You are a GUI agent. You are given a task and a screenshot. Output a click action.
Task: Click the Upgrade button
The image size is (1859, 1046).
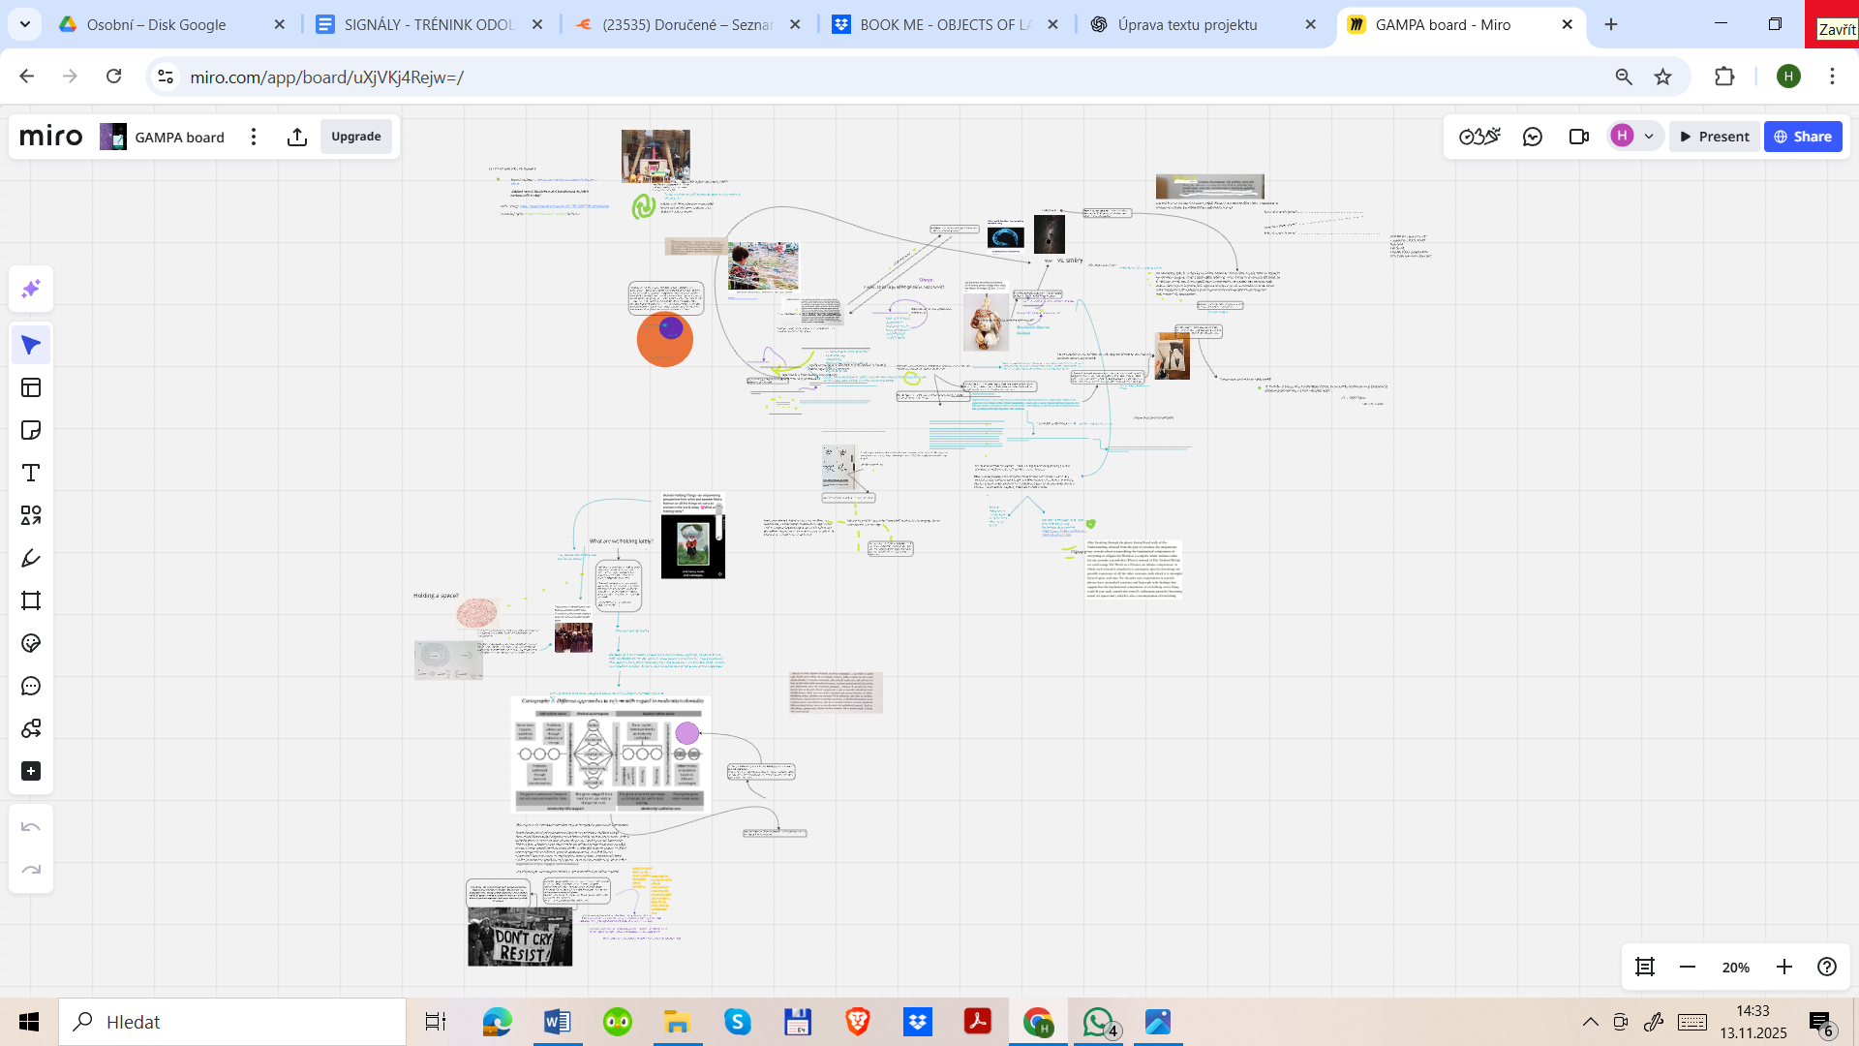click(356, 137)
